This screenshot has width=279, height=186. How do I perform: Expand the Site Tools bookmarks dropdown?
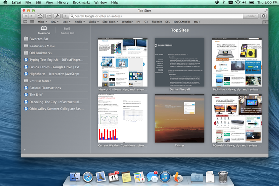click(110, 22)
